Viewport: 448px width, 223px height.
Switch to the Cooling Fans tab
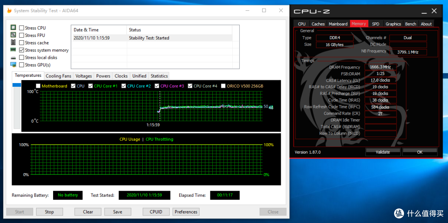(x=58, y=76)
